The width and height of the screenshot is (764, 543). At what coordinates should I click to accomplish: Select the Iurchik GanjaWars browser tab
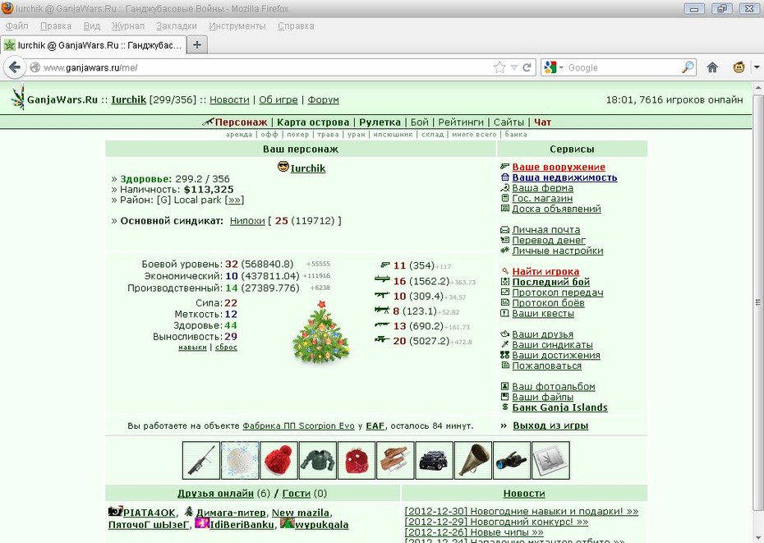point(93,45)
